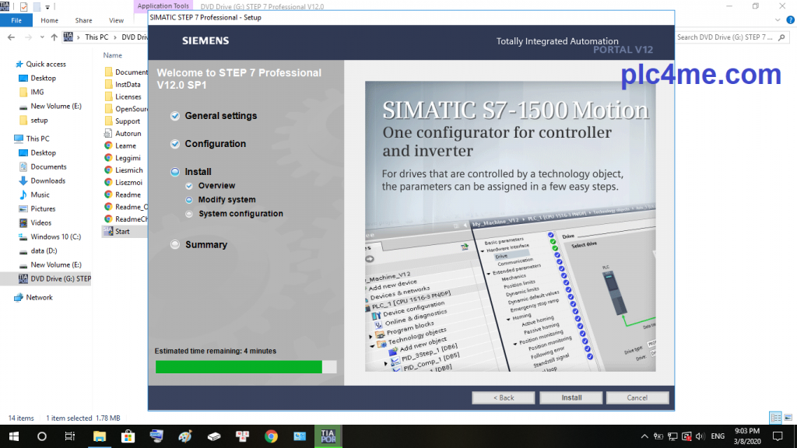Click the Up arrow in File Explorer
Viewport: 797px width, 448px height.
54,37
